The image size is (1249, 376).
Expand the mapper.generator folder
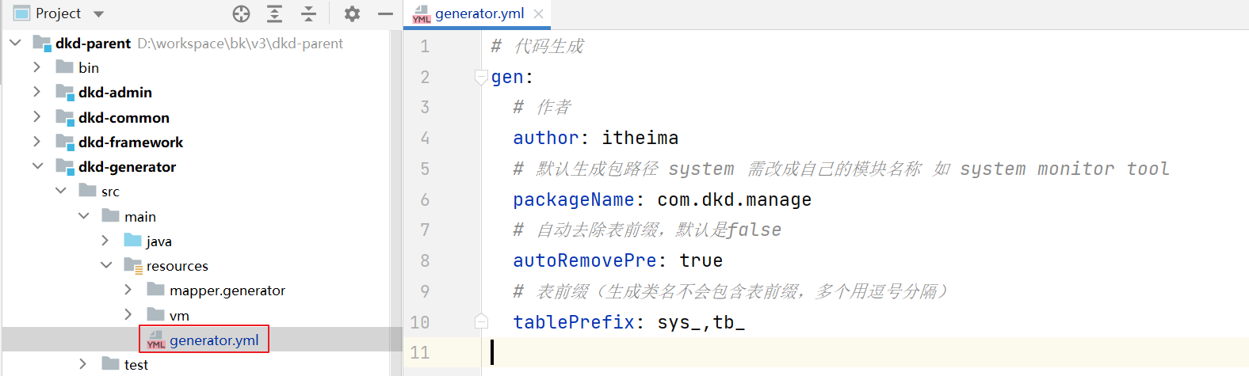pos(128,291)
